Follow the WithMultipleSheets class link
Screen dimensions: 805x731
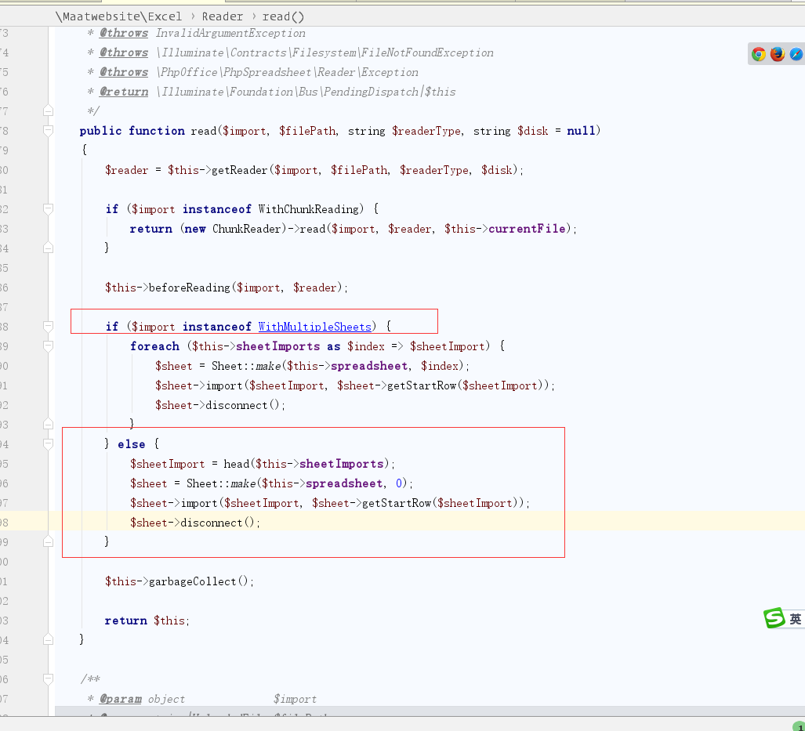click(314, 327)
